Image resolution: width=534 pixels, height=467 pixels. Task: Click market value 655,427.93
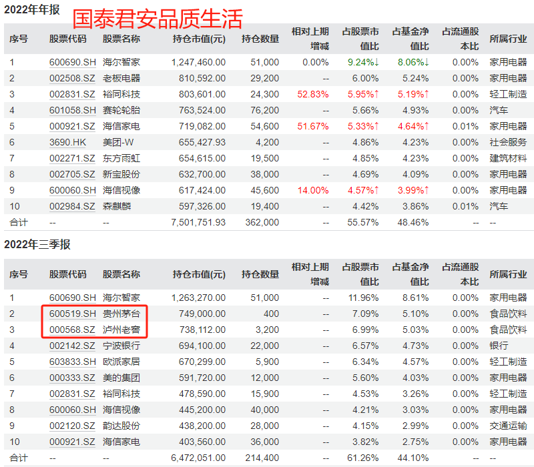202,142
